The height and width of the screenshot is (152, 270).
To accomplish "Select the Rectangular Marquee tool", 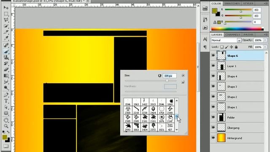I will click(6, 14).
